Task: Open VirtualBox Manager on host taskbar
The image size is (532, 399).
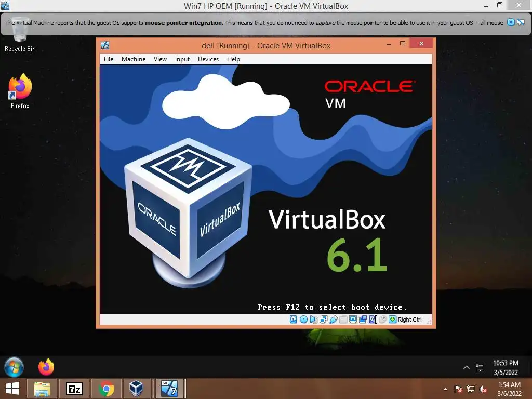Action: click(x=136, y=389)
